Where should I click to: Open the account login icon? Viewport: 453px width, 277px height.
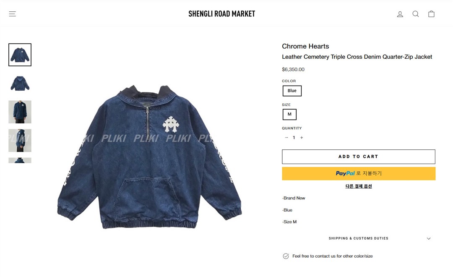(x=400, y=14)
